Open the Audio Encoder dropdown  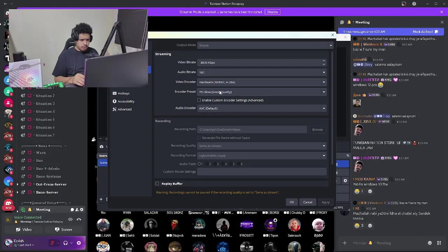tap(262, 108)
